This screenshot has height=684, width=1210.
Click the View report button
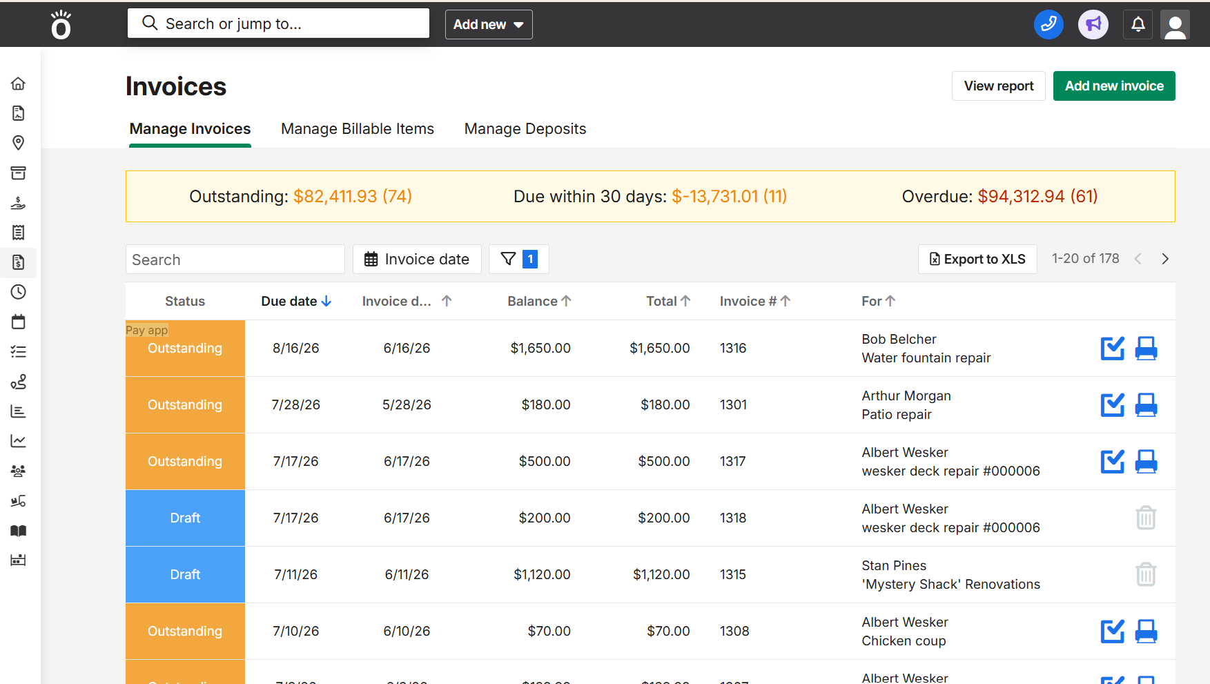[x=999, y=86]
